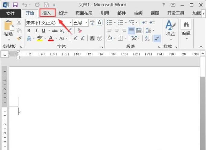
Task: Switch to the 引用 References tab
Action: pos(105,13)
